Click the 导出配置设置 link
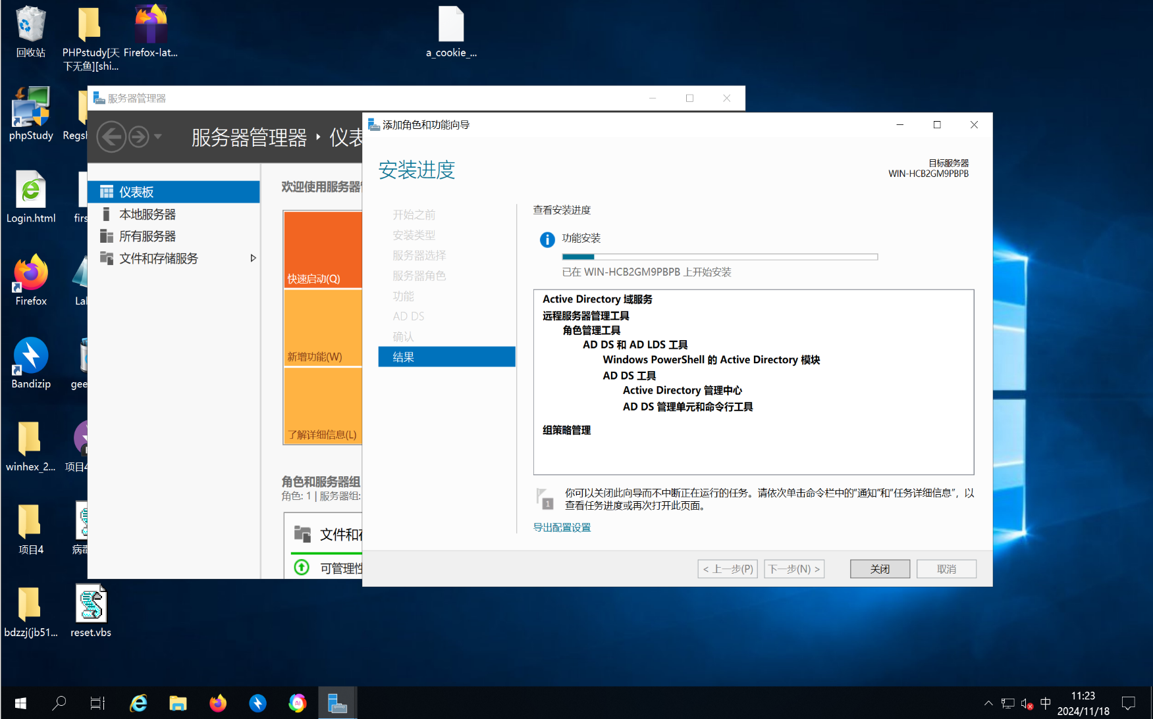 coord(562,527)
